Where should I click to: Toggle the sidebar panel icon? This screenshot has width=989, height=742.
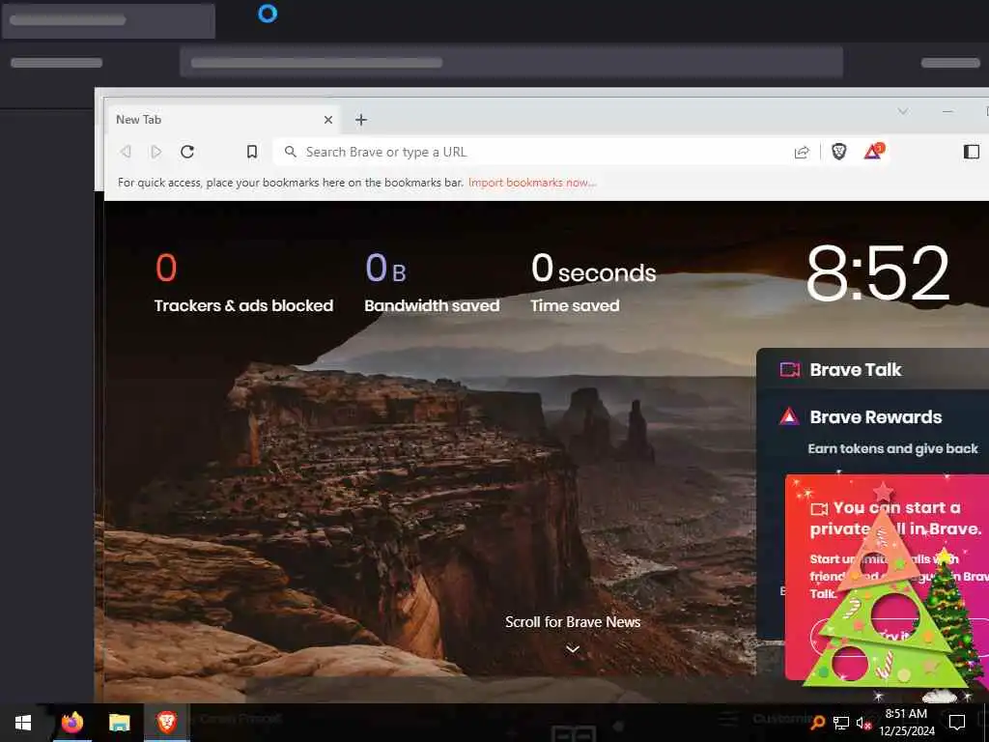click(x=972, y=152)
